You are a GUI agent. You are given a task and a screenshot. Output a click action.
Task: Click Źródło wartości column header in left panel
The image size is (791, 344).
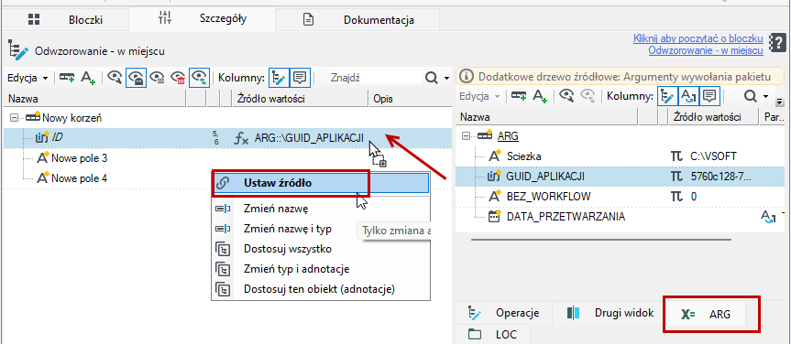(300, 99)
